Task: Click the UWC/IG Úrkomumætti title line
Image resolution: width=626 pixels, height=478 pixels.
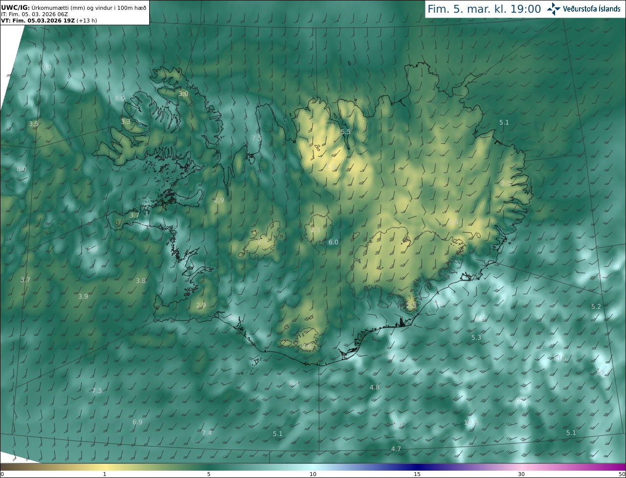Action: [74, 7]
